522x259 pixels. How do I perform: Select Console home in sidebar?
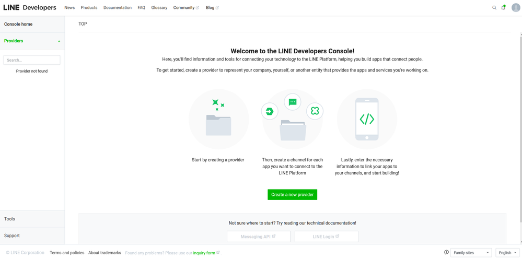[x=32, y=24]
